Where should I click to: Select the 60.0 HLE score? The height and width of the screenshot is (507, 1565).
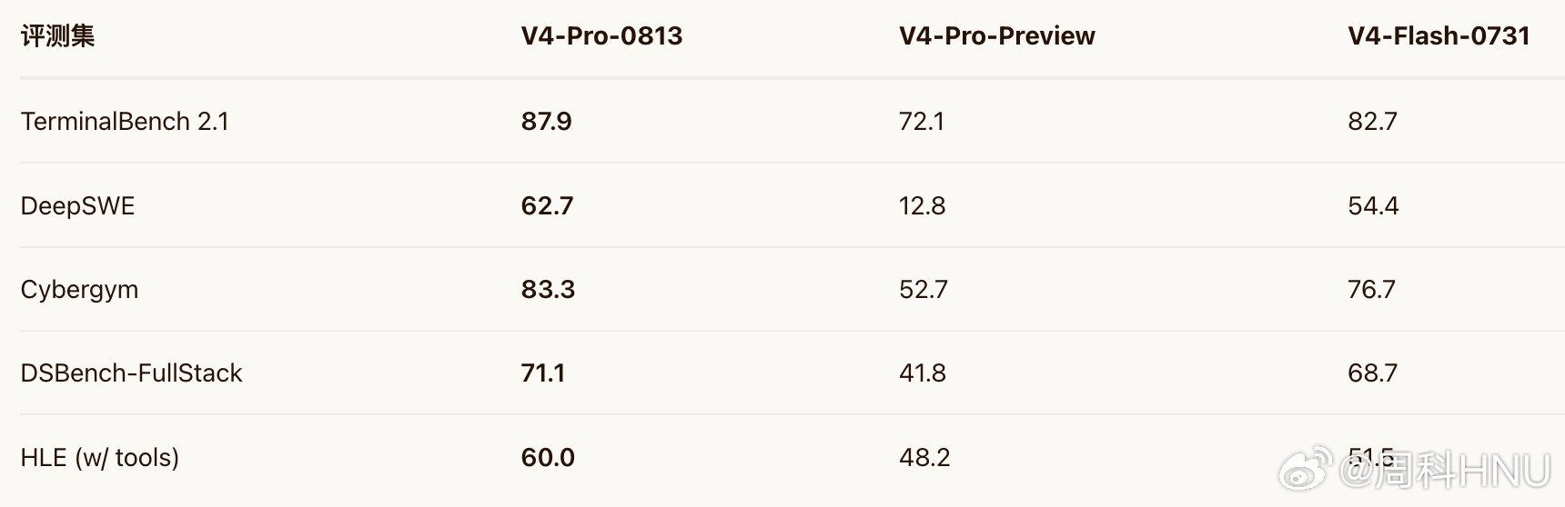pyautogui.click(x=548, y=457)
